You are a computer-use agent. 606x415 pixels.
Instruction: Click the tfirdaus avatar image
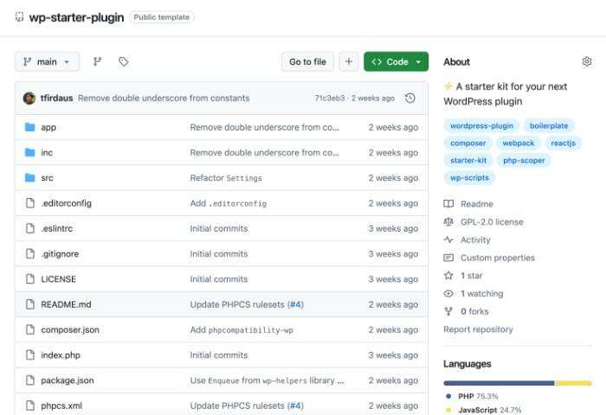click(29, 98)
